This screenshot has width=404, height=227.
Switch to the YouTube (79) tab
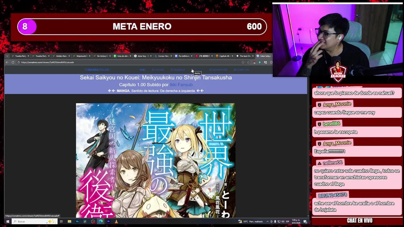[x=204, y=56]
